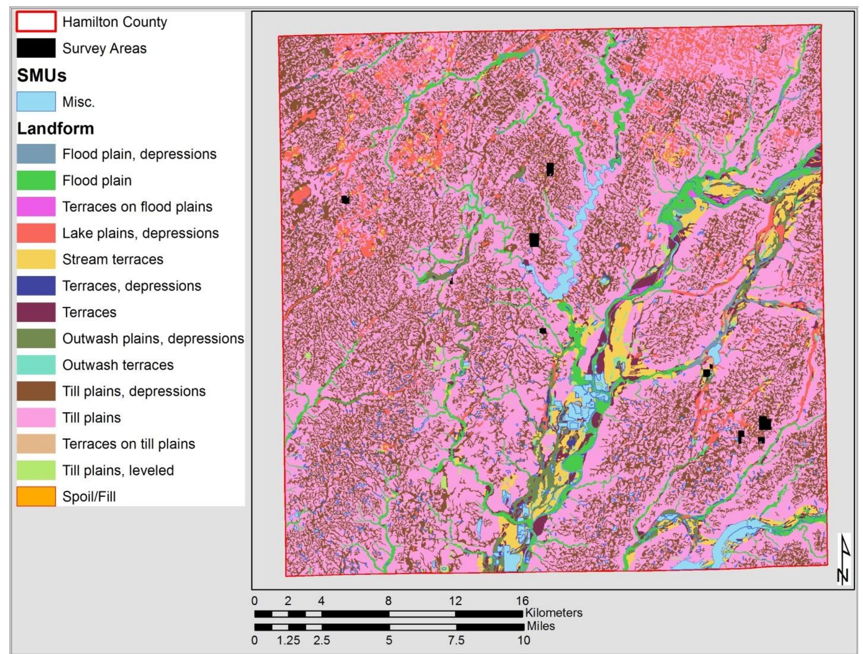Select the Lake plains, depressions label

coord(141,233)
